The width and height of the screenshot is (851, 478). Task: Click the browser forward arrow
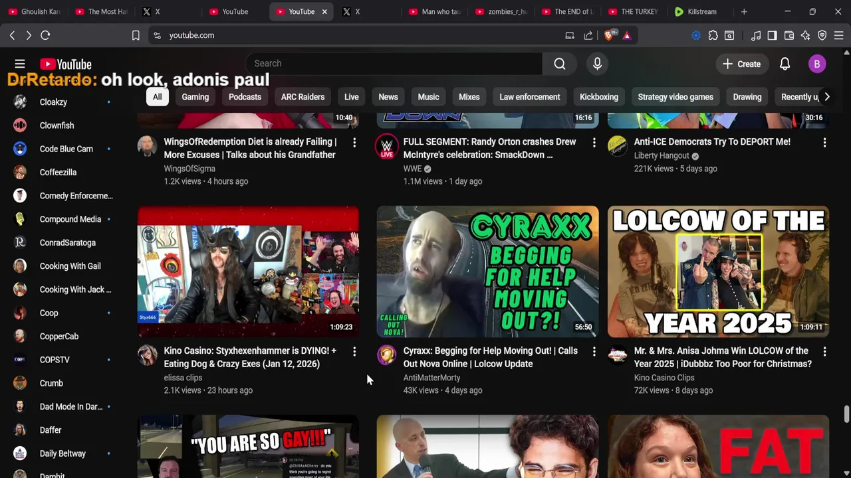tap(29, 35)
